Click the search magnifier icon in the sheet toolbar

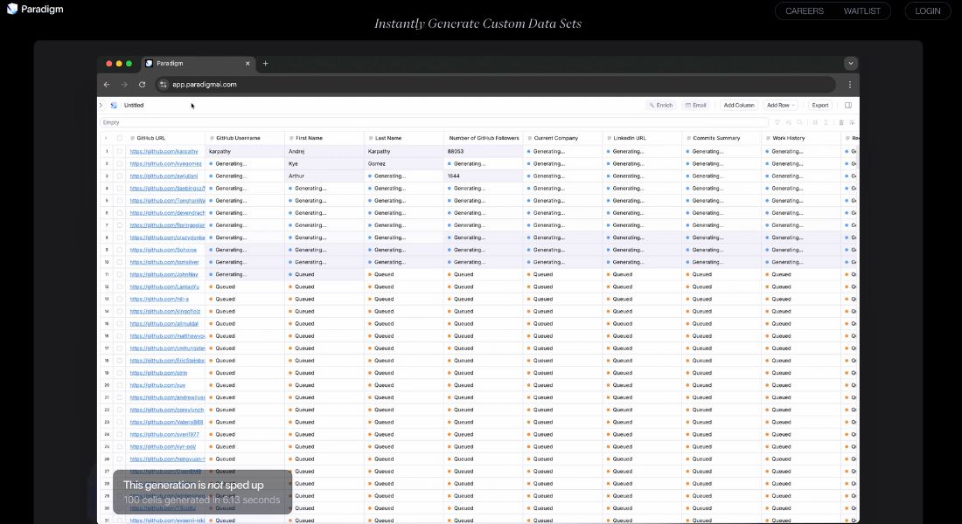(799, 122)
